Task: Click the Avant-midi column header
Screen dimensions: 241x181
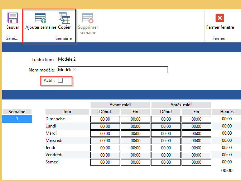Action: (120, 105)
